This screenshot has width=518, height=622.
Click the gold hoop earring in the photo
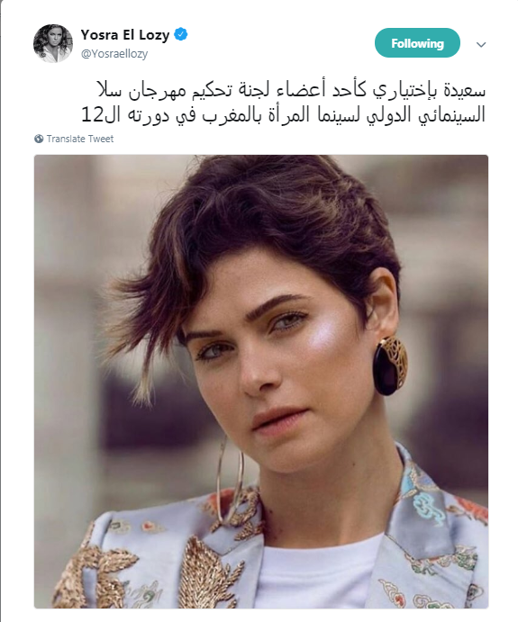[x=231, y=480]
